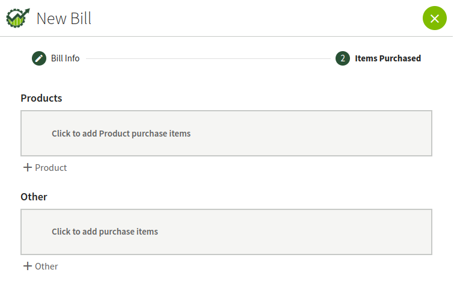Add a new Other purchase line

41,266
